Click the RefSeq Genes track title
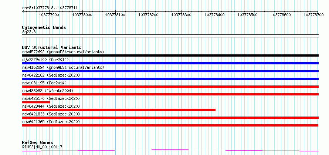This screenshot has height=155, width=329. click(37, 143)
